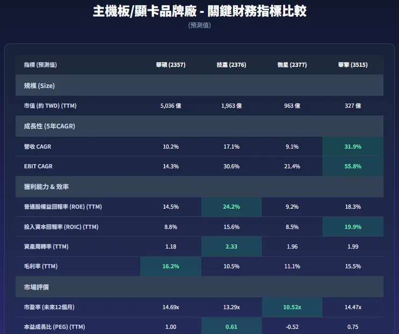399x334 pixels.
Task: Click the 0.75 PEG value
Action: point(353,327)
